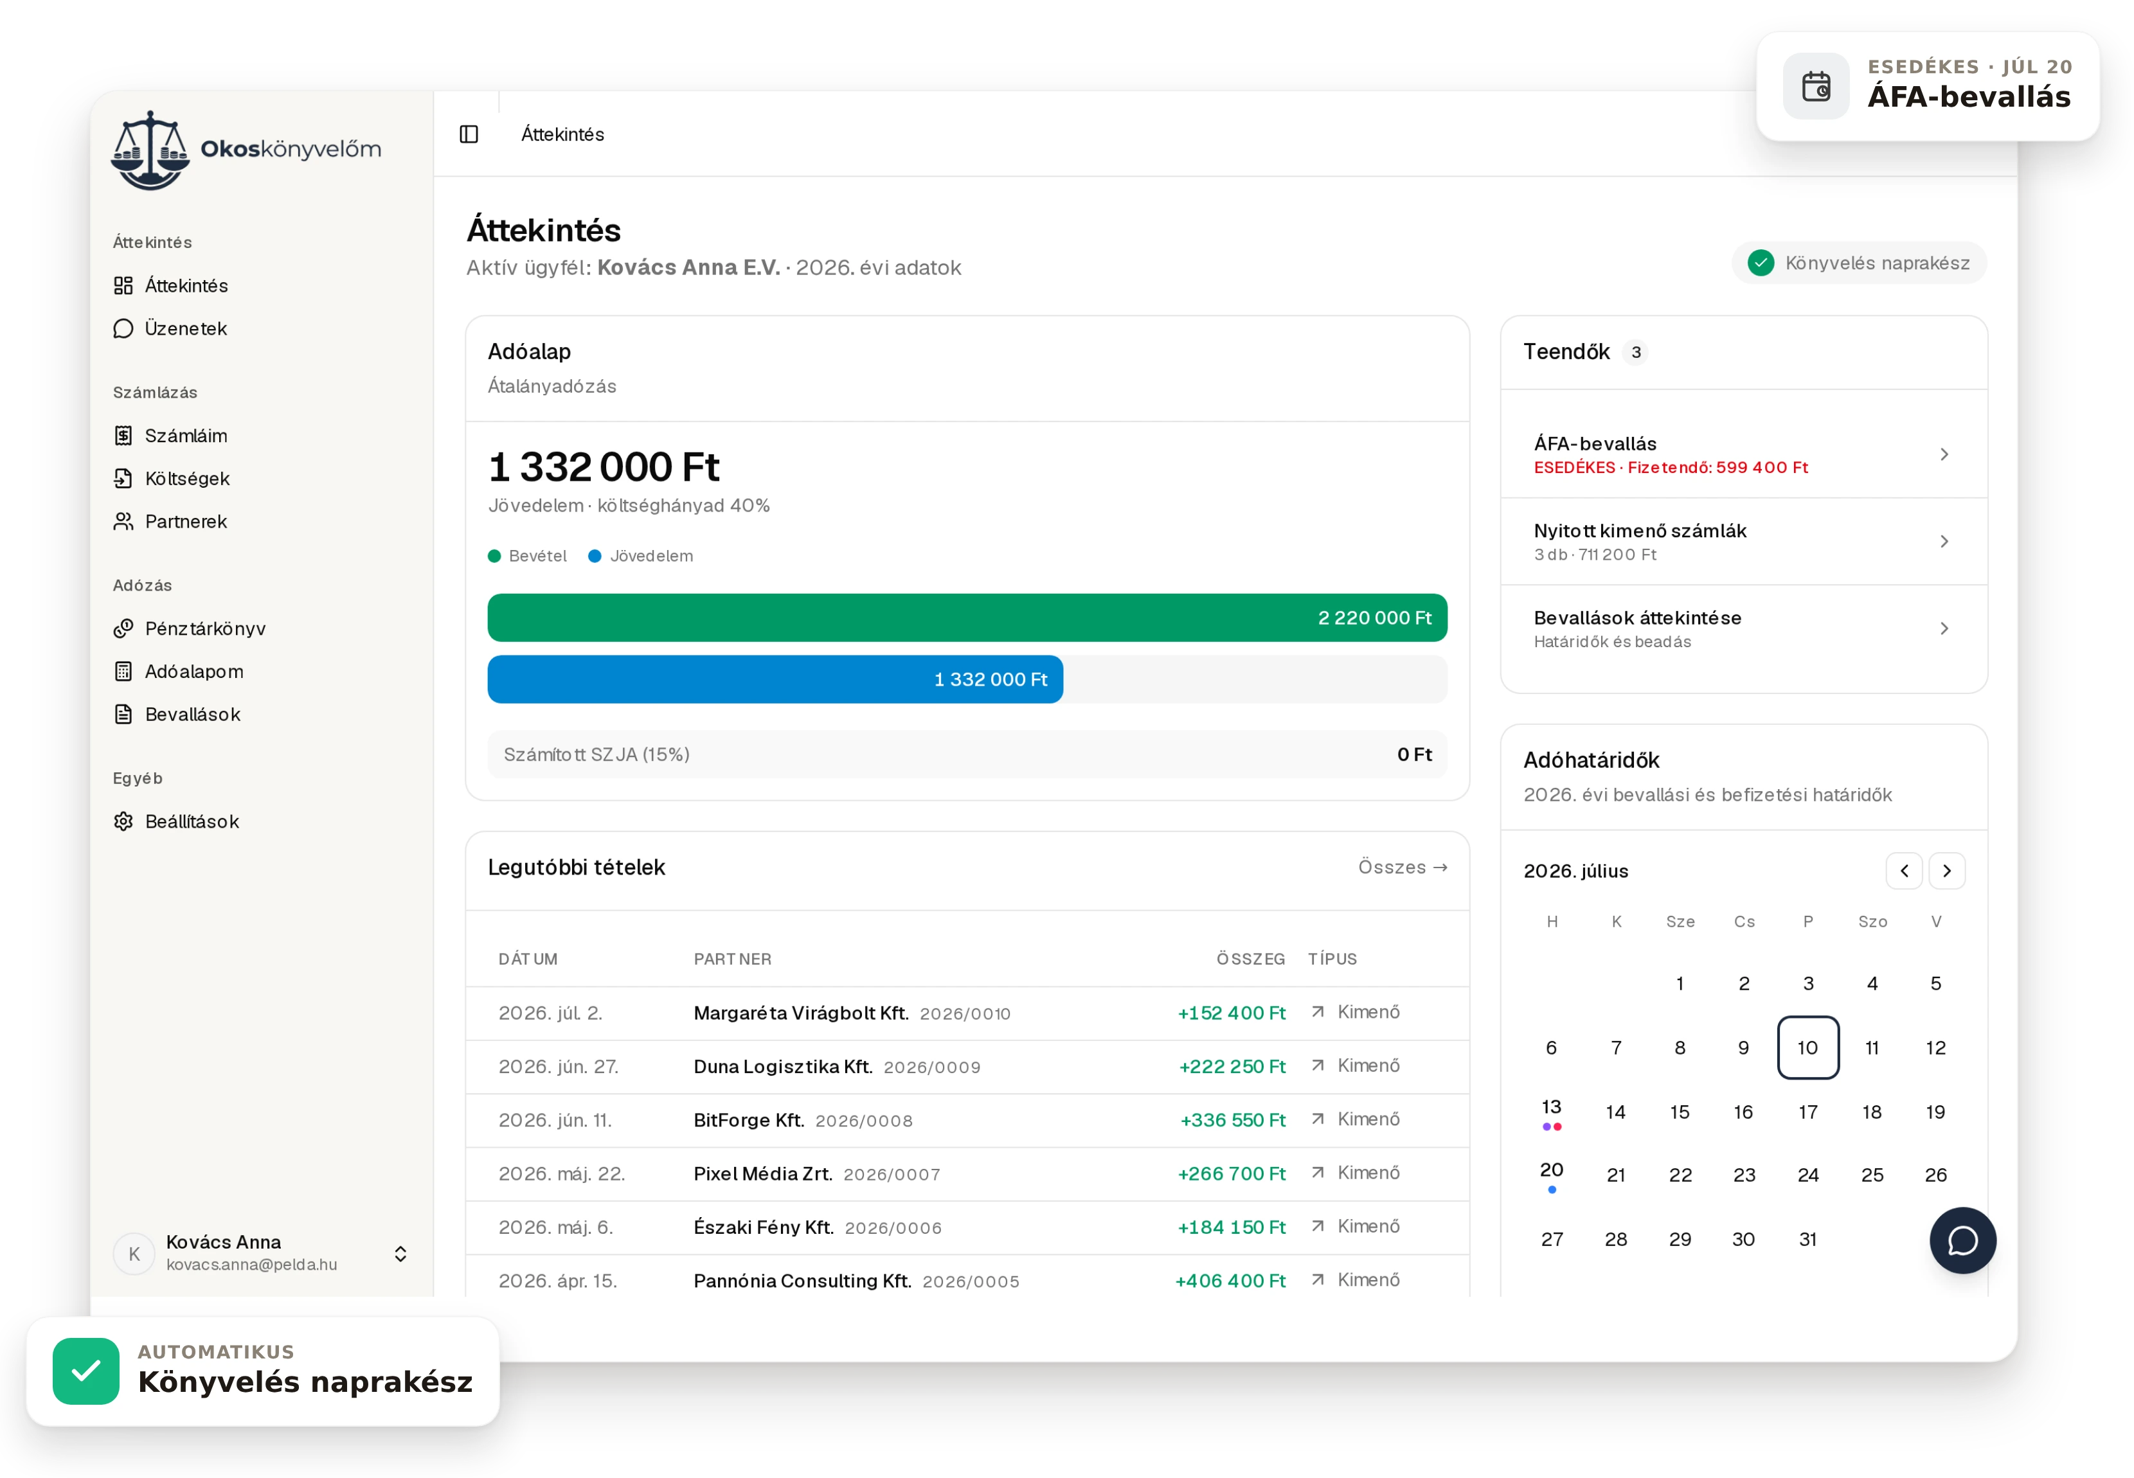Open Áttekintés in the sidebar

[x=185, y=285]
